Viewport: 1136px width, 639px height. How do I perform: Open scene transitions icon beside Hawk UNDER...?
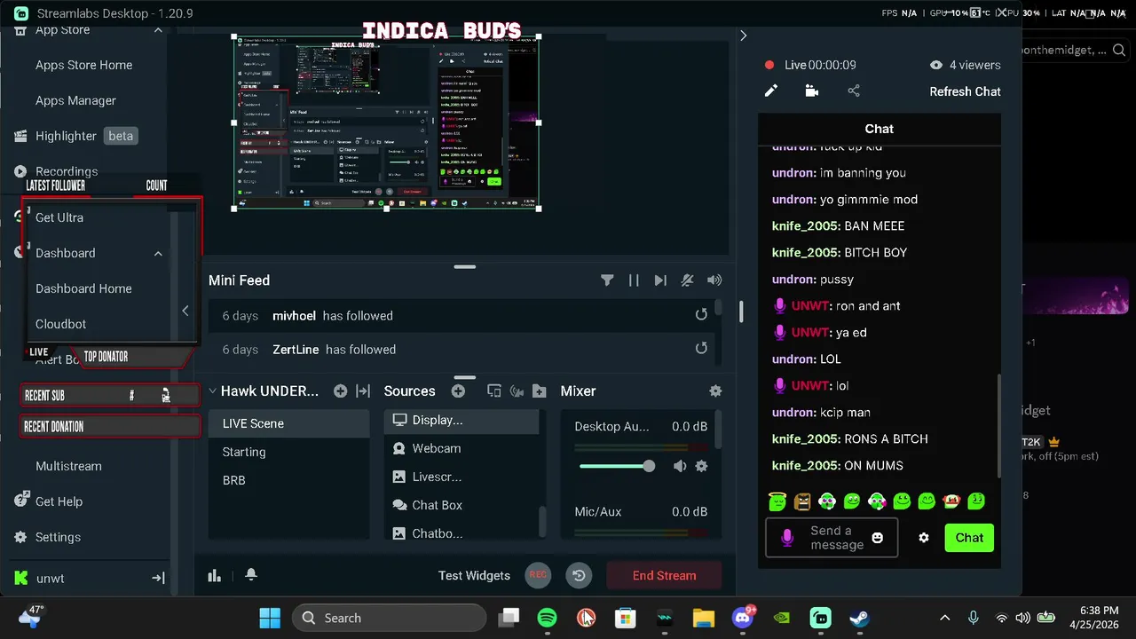point(363,391)
